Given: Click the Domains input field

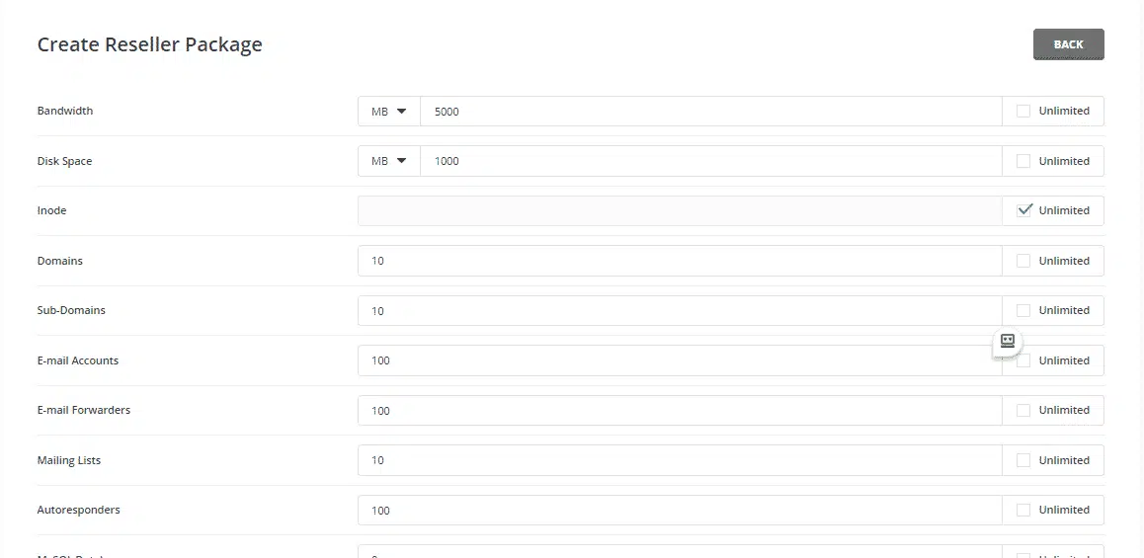Looking at the screenshot, I should (680, 261).
